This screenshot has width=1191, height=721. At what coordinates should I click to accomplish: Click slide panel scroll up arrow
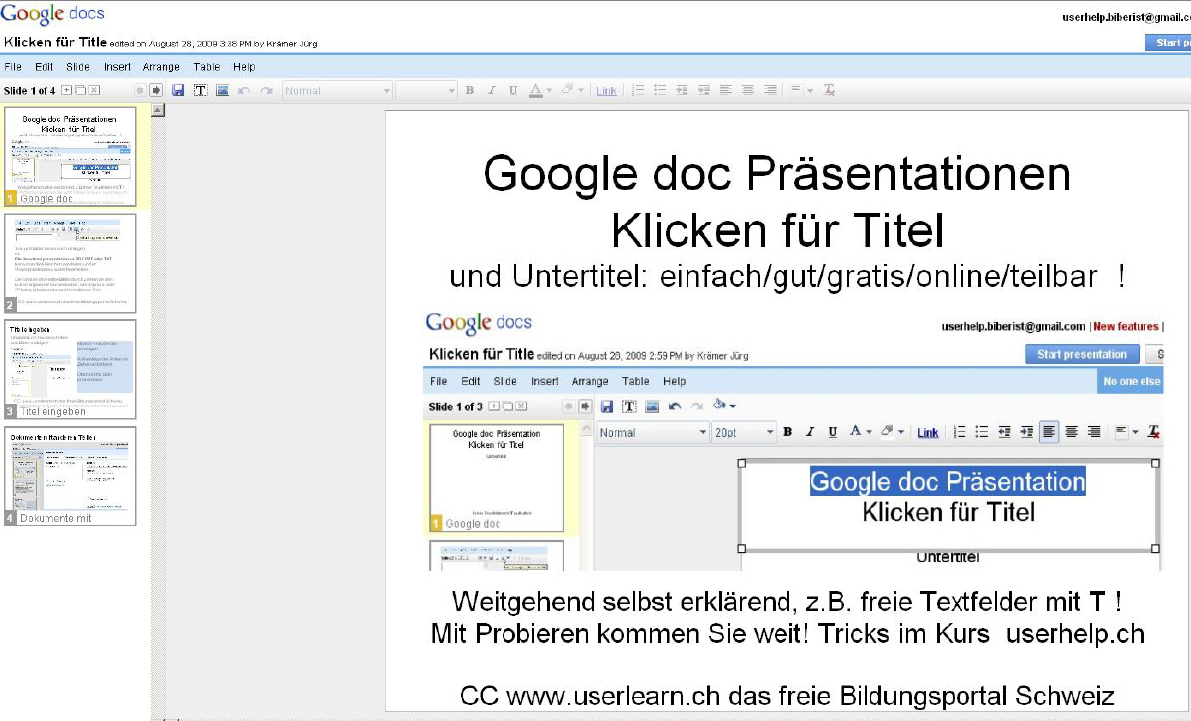click(158, 110)
